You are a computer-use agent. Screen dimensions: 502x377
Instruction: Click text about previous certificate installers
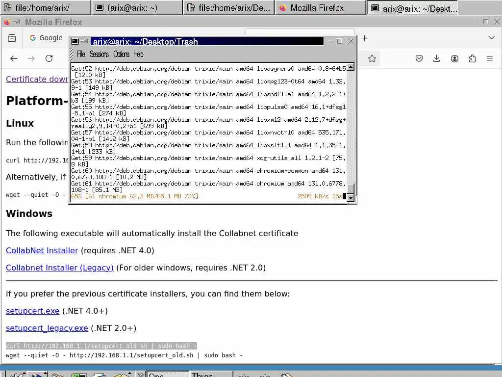click(x=148, y=294)
